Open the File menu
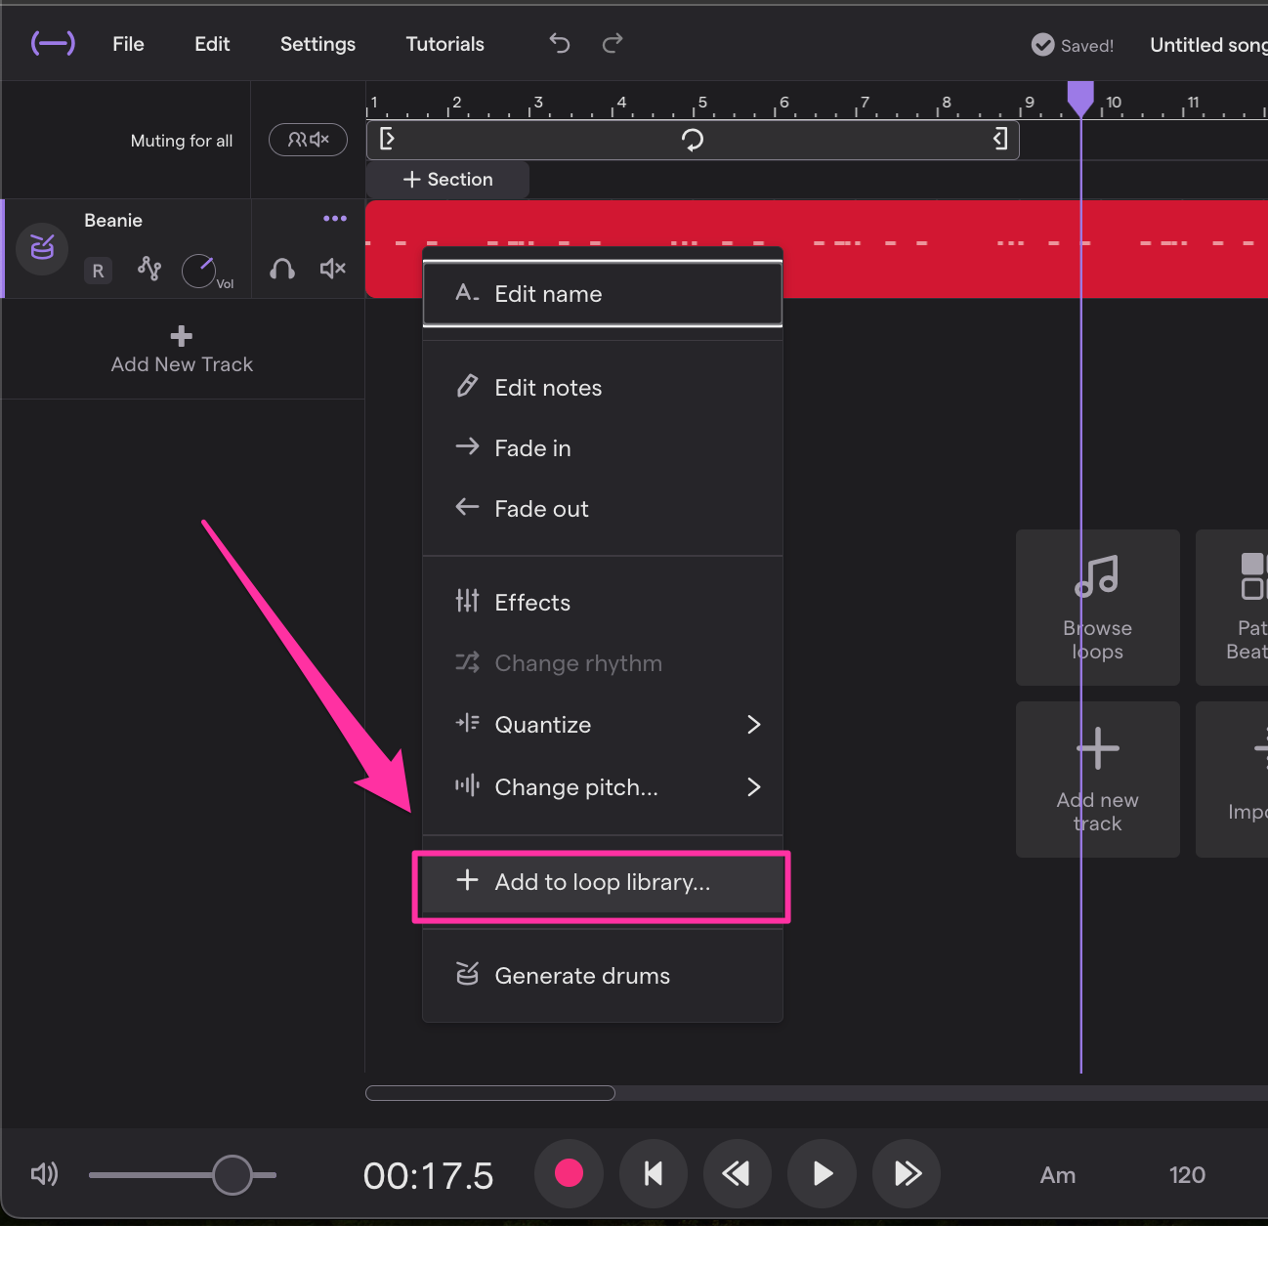1268x1266 pixels. pos(128,44)
